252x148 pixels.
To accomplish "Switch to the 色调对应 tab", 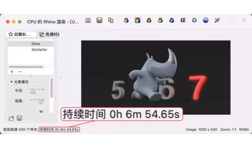I will tap(49, 34).
